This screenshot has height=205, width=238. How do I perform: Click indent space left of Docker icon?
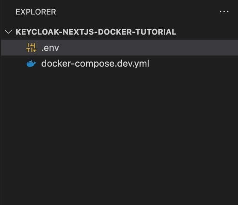click(x=14, y=64)
